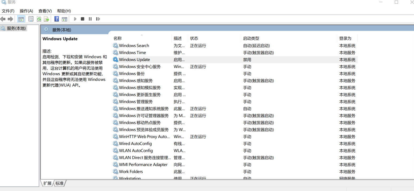
Task: Click the Restart service button
Action: [x=98, y=19]
